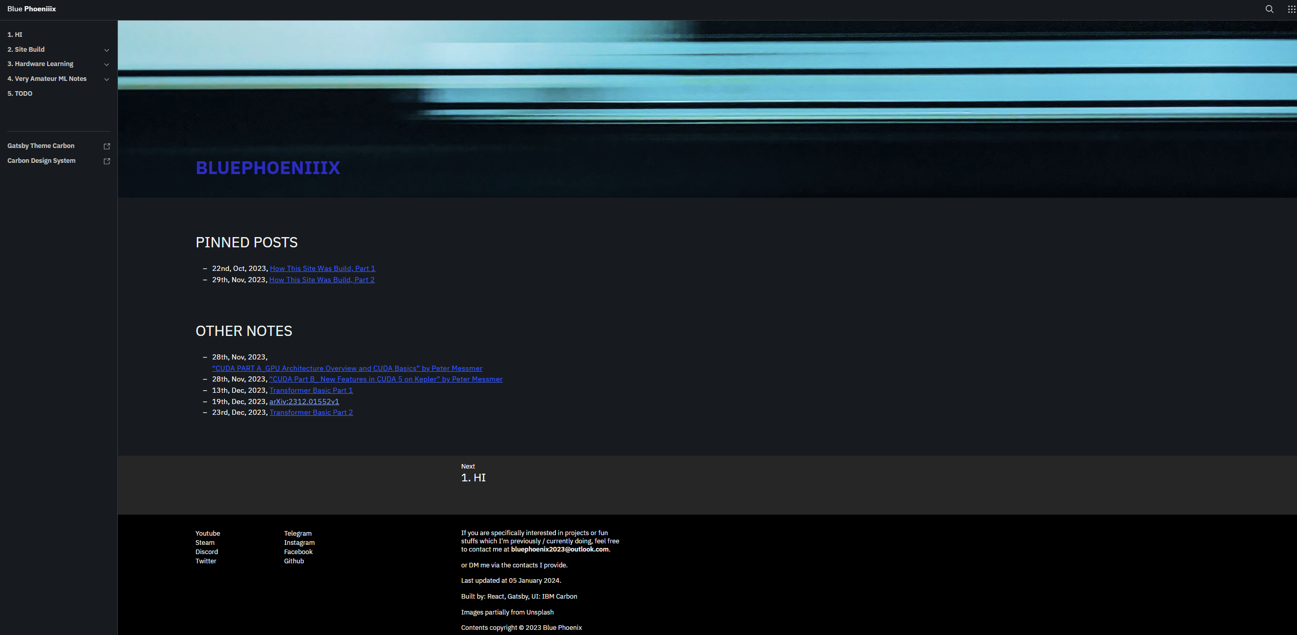Expand the Hardware Learning chevron
The image size is (1297, 635).
(x=107, y=65)
